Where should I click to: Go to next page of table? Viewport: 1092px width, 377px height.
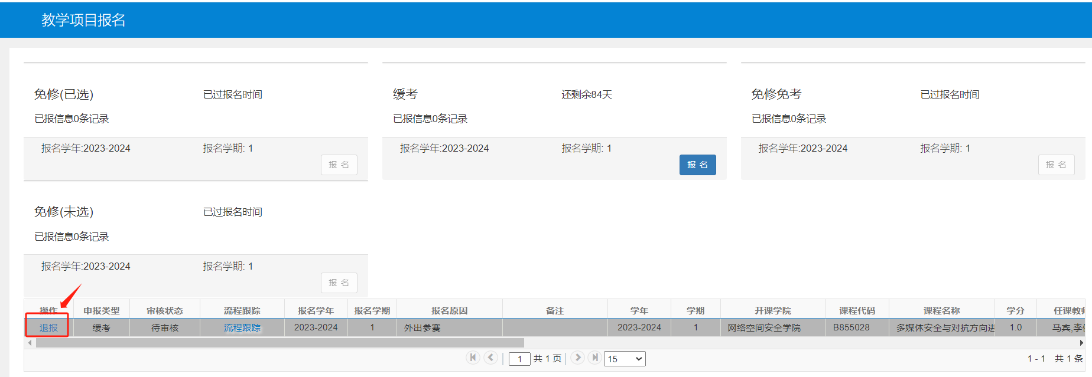pos(578,358)
